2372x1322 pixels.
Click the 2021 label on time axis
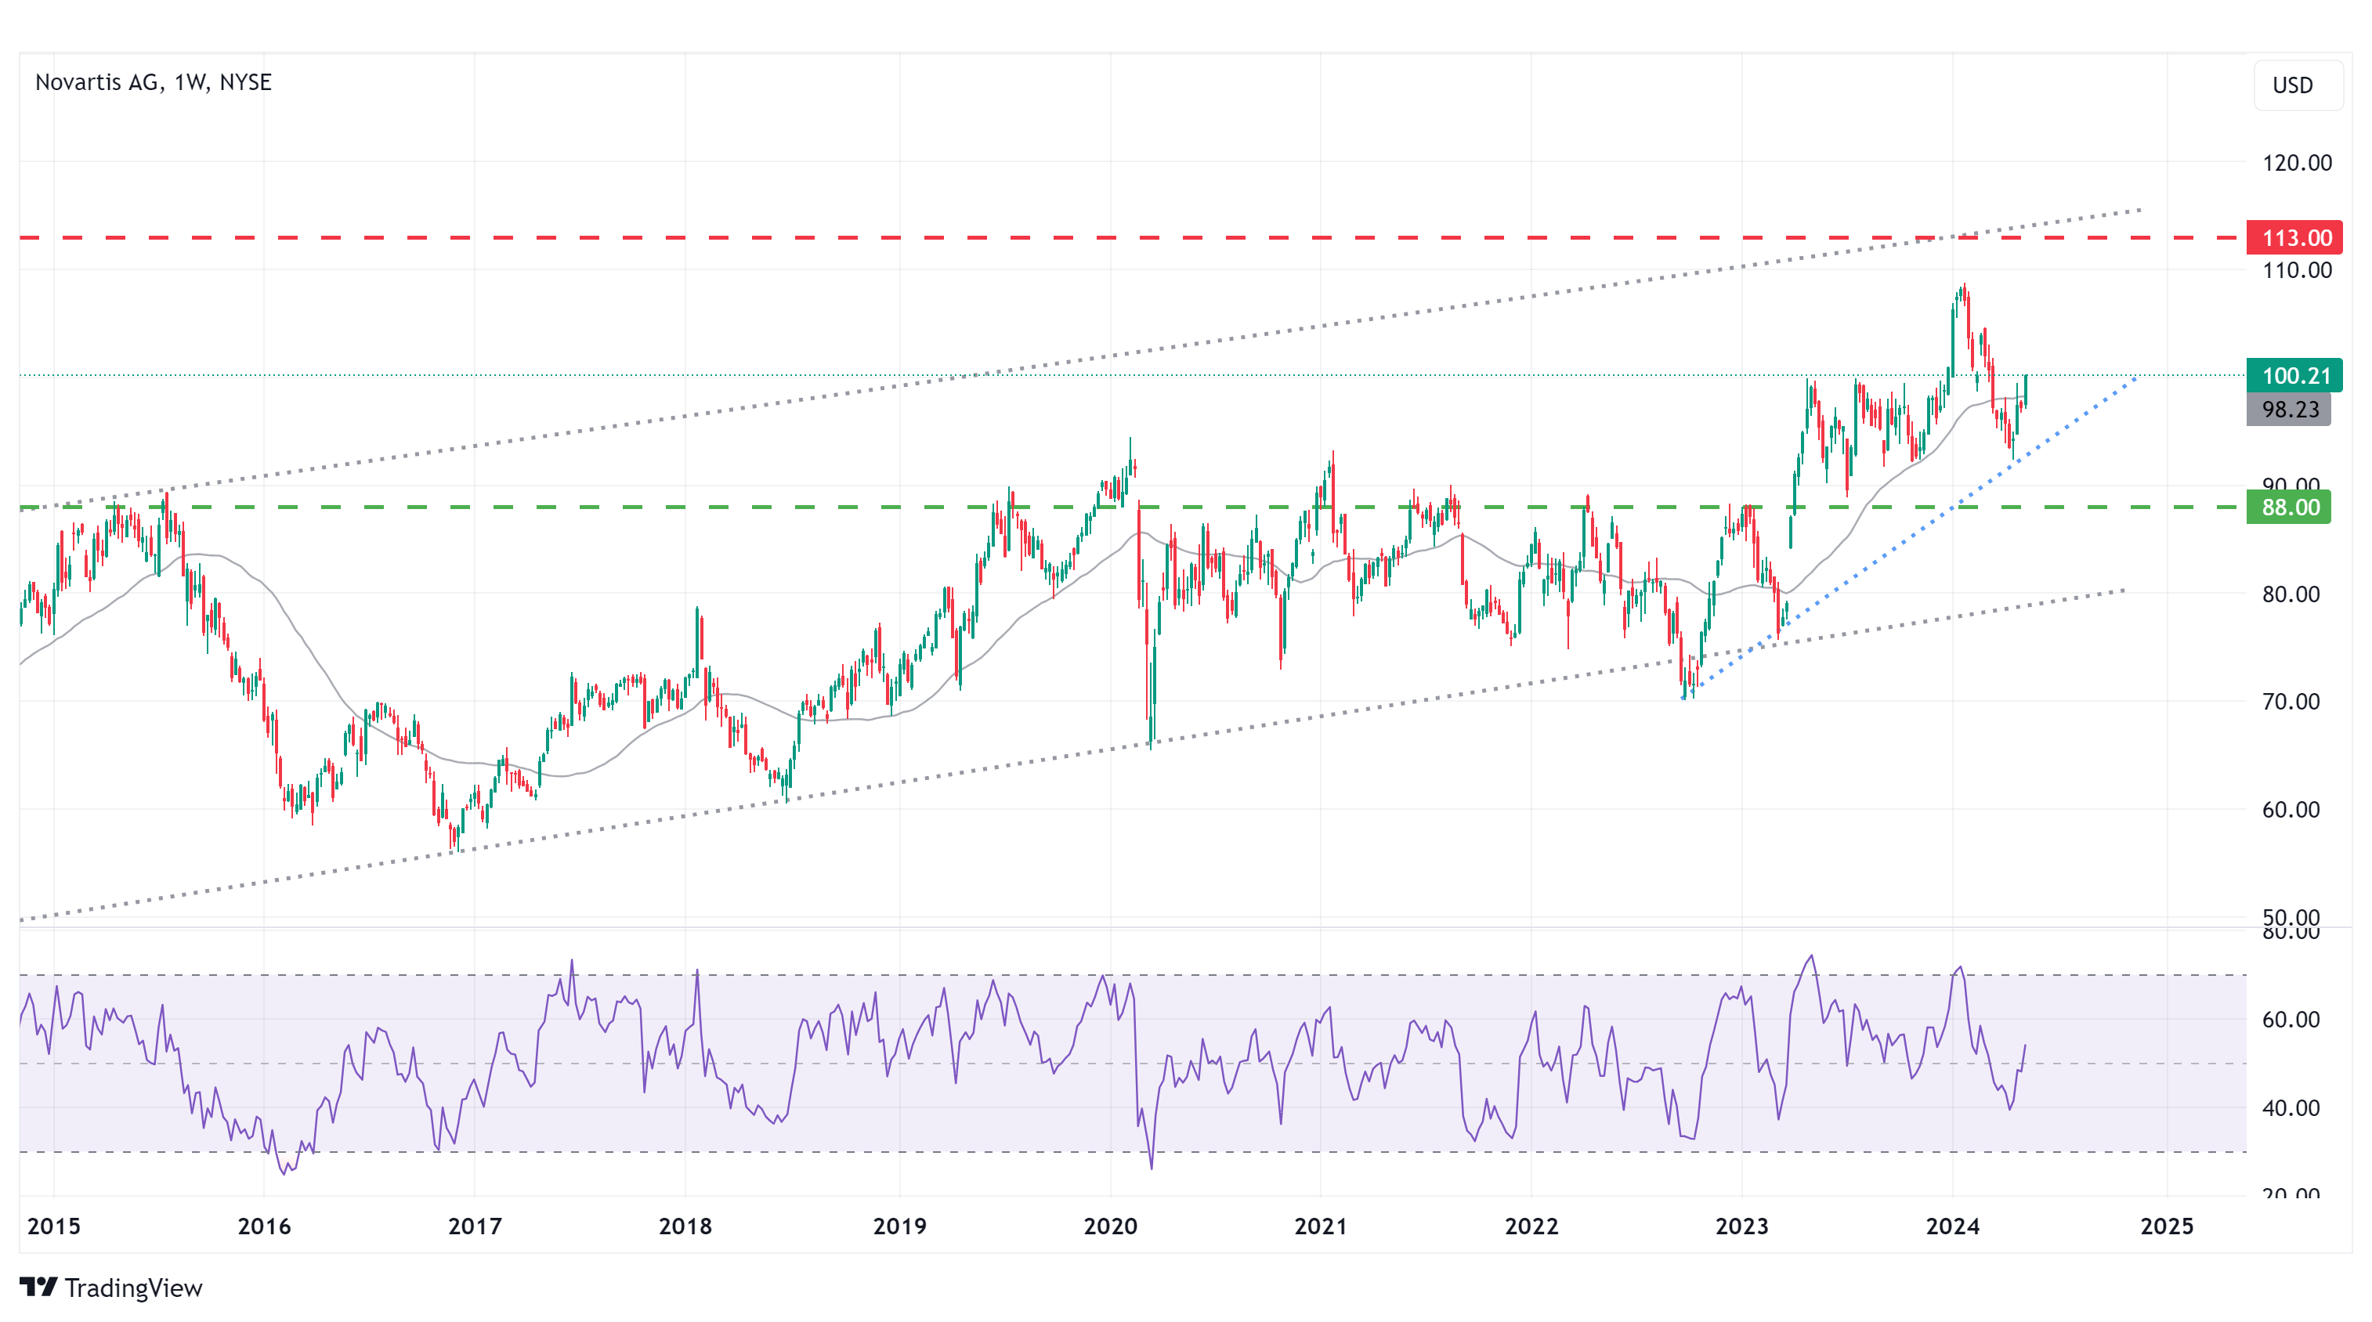(1321, 1226)
